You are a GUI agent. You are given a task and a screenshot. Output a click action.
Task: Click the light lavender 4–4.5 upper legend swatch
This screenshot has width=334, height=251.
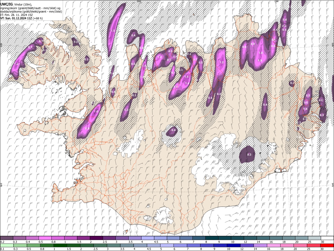pos(148,238)
